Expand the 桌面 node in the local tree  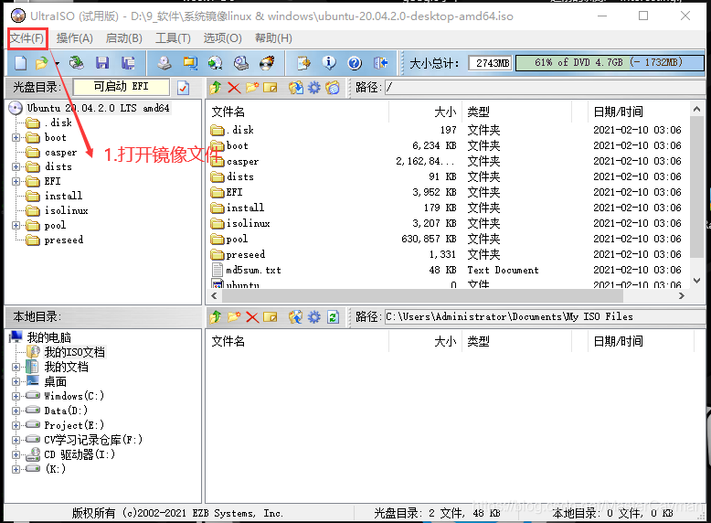[16, 382]
